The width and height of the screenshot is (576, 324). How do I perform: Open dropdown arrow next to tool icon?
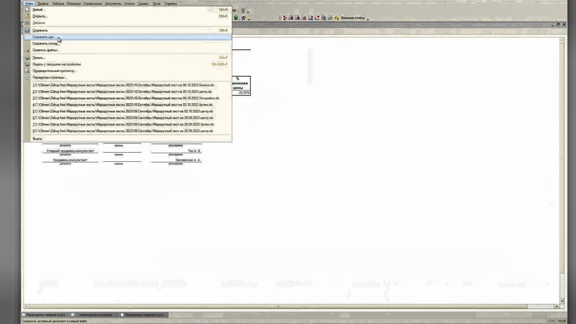[x=248, y=12]
